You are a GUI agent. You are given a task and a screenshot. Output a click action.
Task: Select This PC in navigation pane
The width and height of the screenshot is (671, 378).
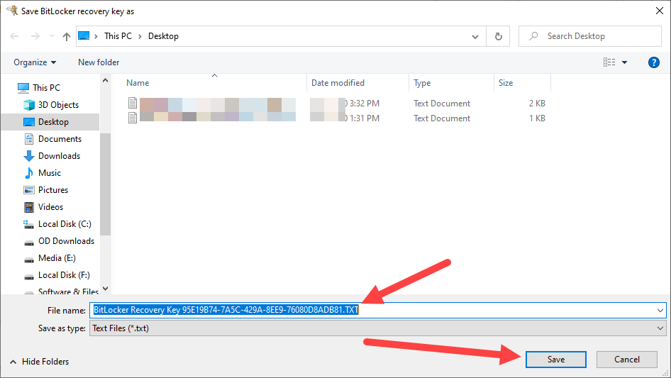(46, 88)
